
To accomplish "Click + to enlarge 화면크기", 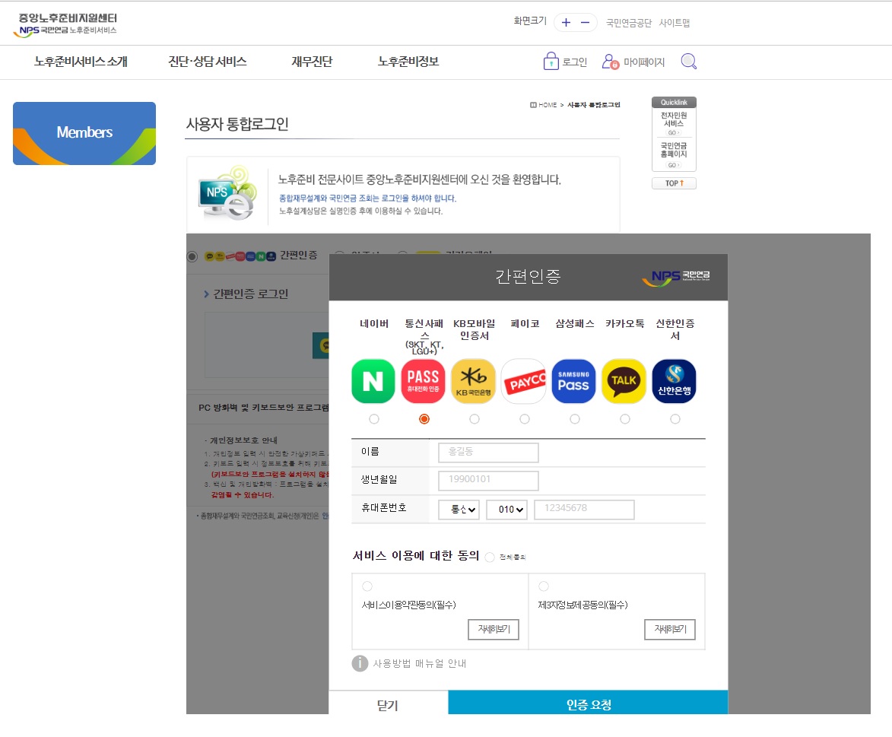I will [x=565, y=23].
